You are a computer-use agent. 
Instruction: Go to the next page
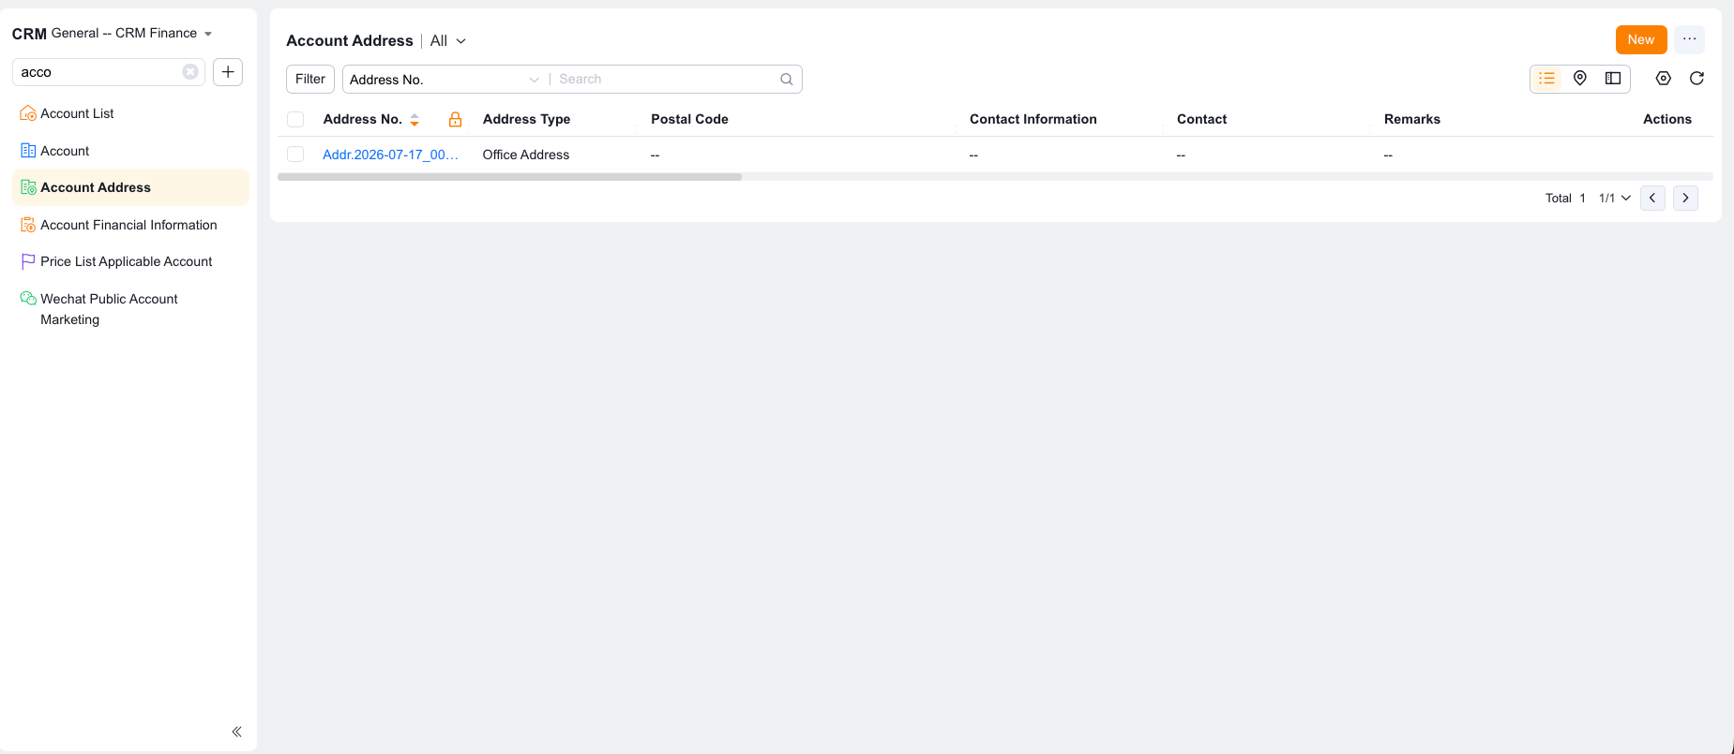click(1685, 198)
